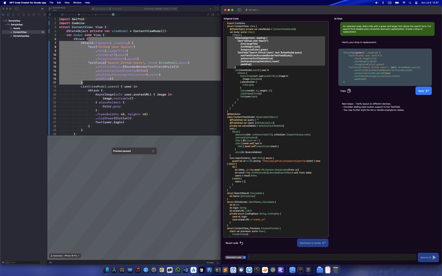Click the Copy code icon
This screenshot has width=442, height=276.
tap(349, 91)
